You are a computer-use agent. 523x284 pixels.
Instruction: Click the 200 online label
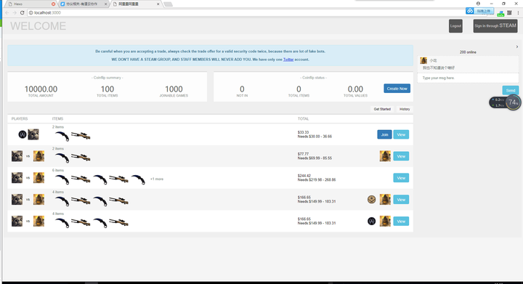coord(468,52)
